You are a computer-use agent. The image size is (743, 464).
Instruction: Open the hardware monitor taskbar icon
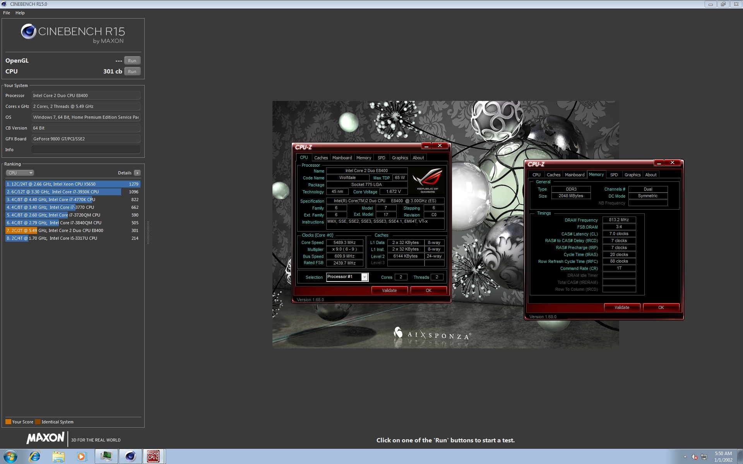click(x=106, y=457)
